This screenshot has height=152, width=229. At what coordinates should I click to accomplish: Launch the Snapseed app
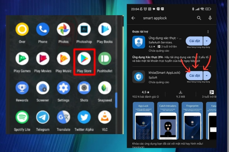tap(105, 88)
